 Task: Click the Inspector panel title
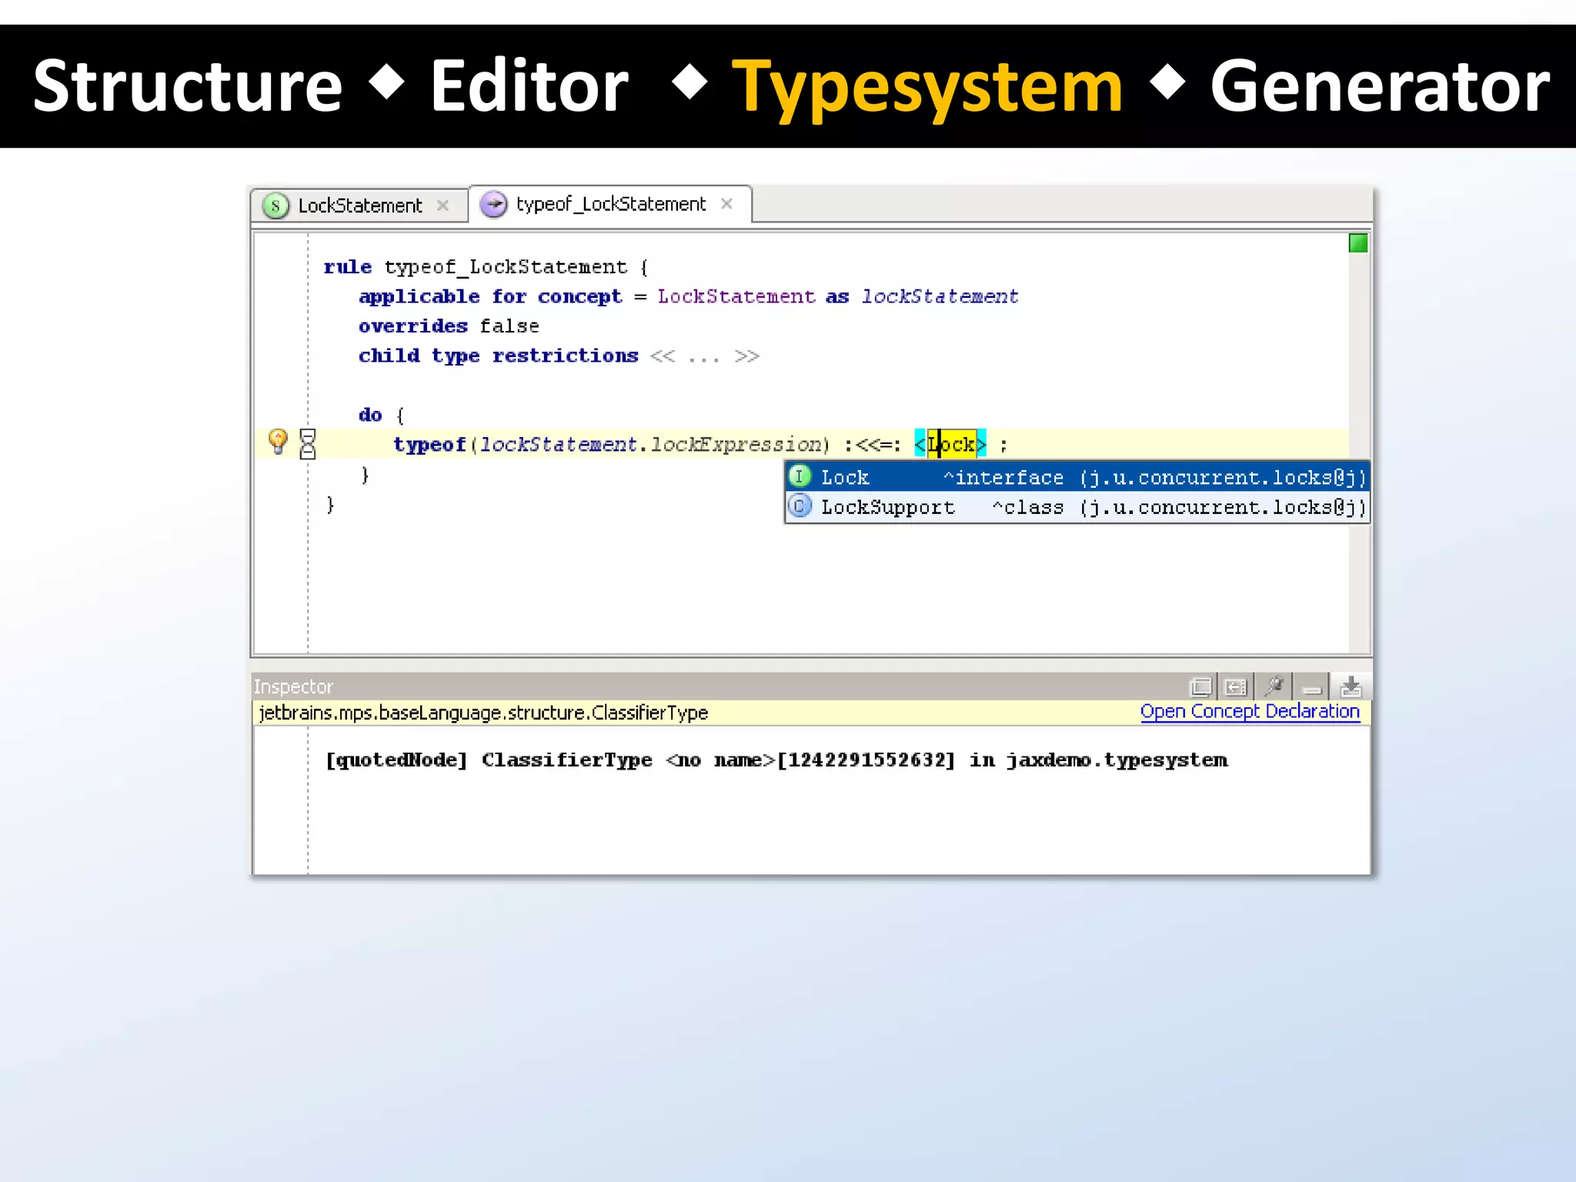(x=293, y=686)
